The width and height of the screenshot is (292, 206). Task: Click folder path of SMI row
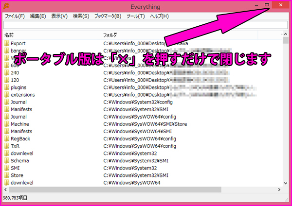pyautogui.click(x=130, y=168)
